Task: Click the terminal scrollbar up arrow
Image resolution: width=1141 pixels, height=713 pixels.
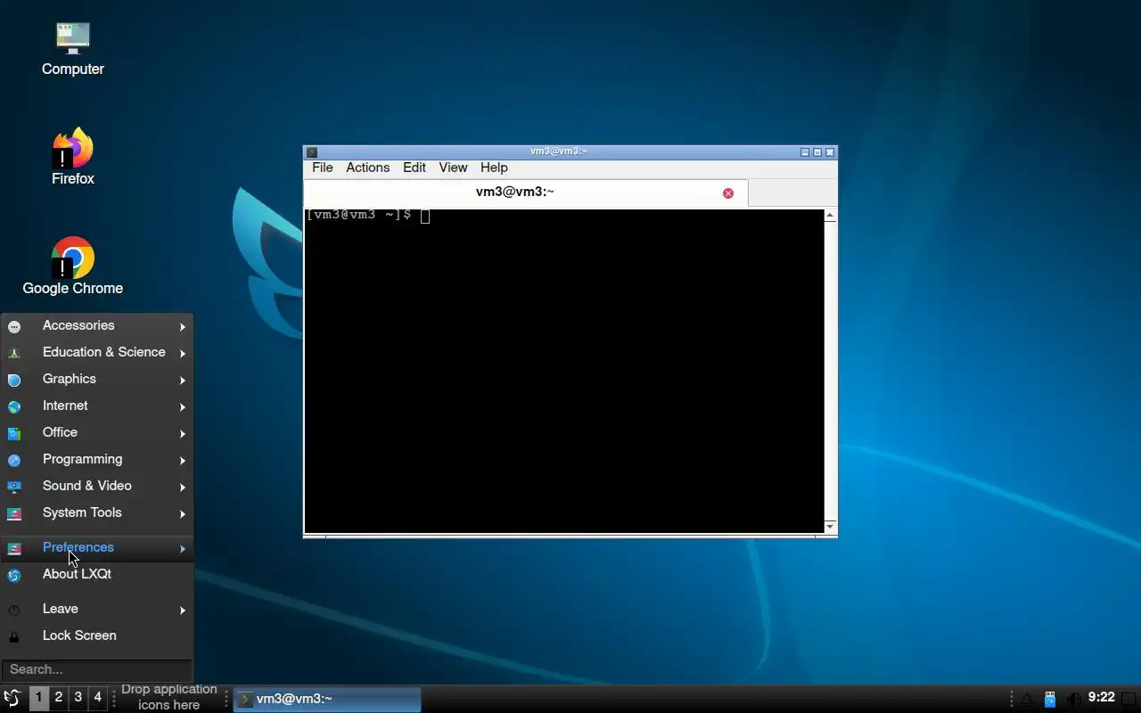Action: [831, 216]
